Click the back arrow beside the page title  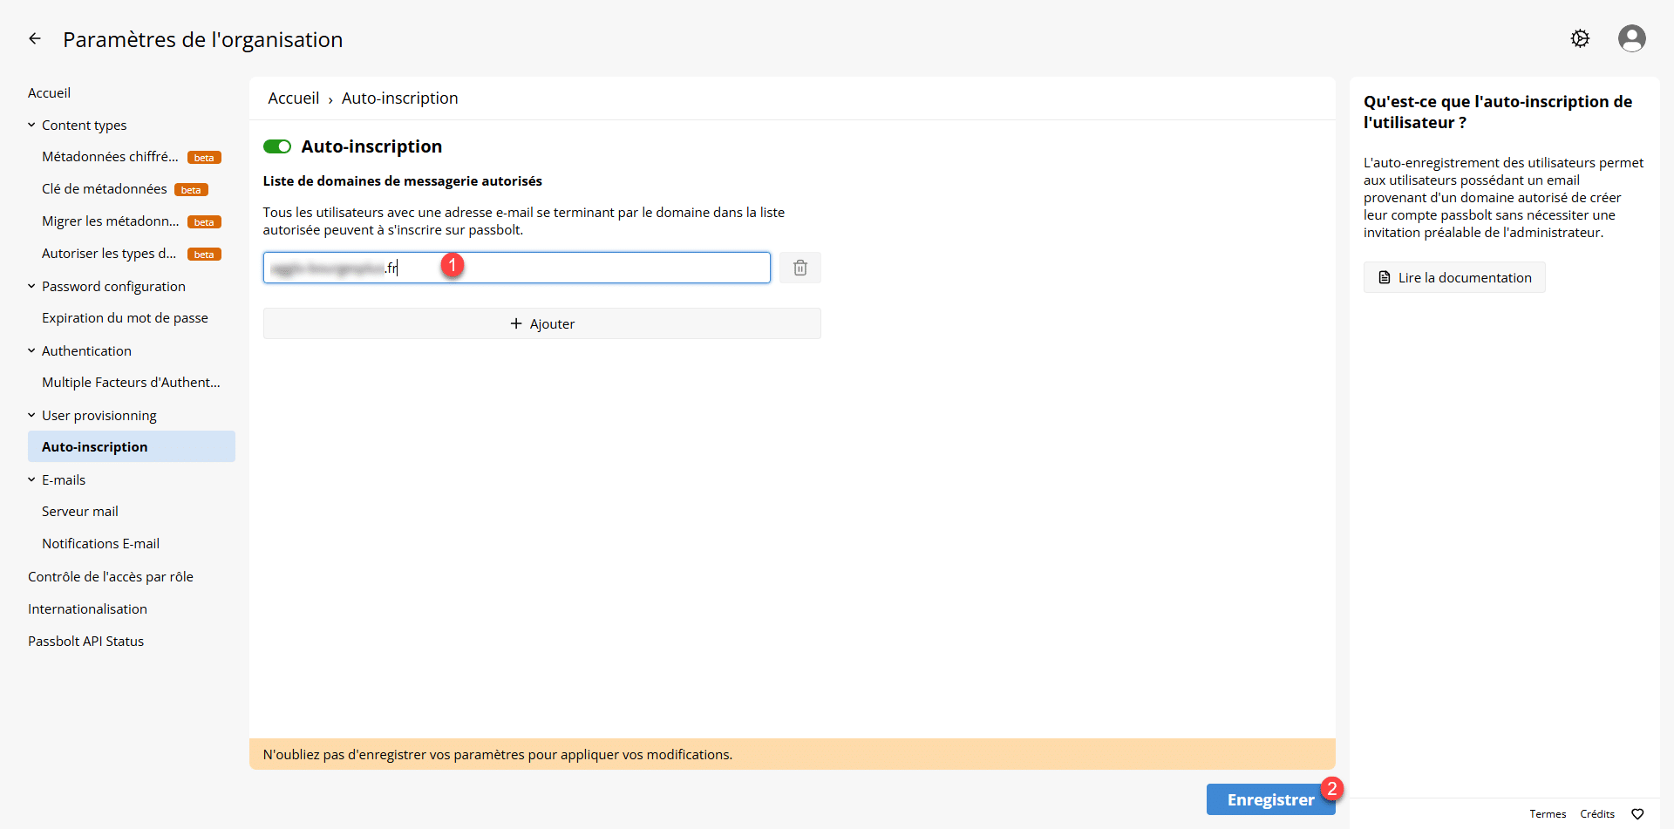[35, 39]
